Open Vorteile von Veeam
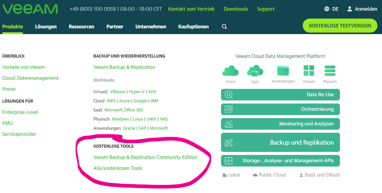 pyautogui.click(x=23, y=67)
